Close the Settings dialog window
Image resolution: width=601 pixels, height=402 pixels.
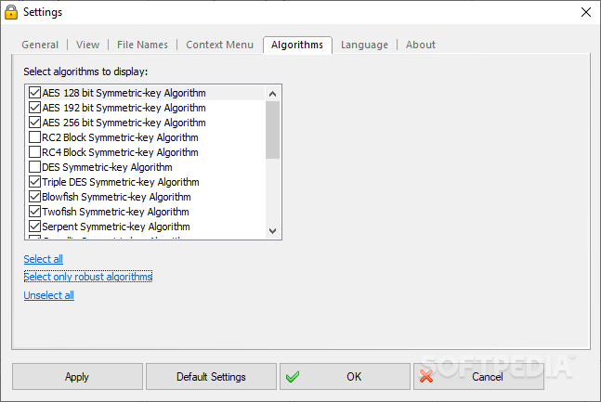point(585,12)
